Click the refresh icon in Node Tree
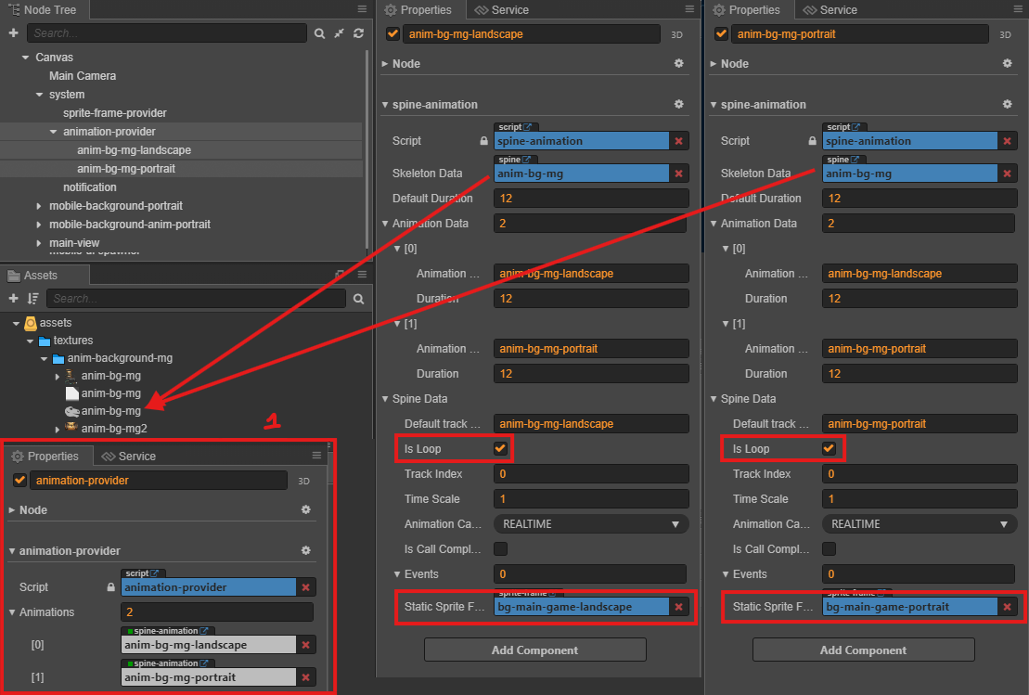 click(x=358, y=32)
